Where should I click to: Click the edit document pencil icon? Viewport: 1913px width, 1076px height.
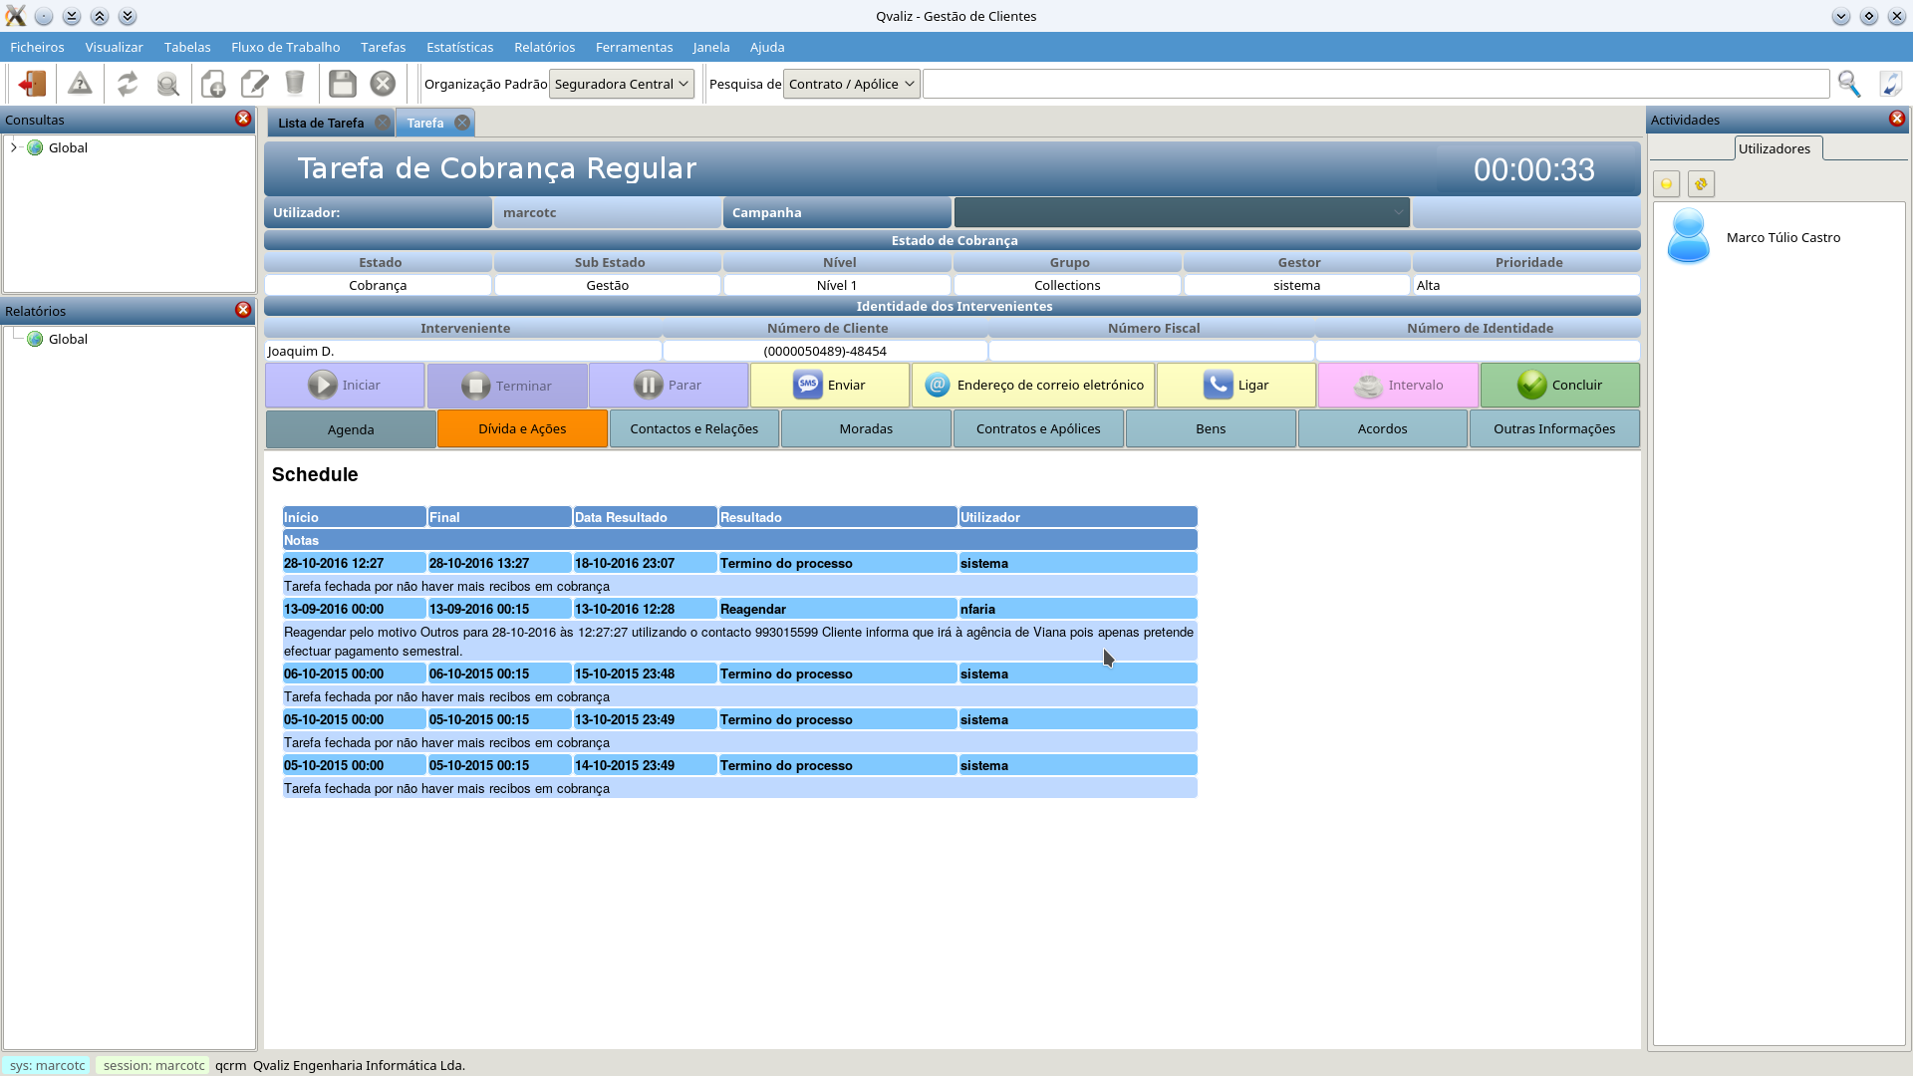pyautogui.click(x=254, y=84)
